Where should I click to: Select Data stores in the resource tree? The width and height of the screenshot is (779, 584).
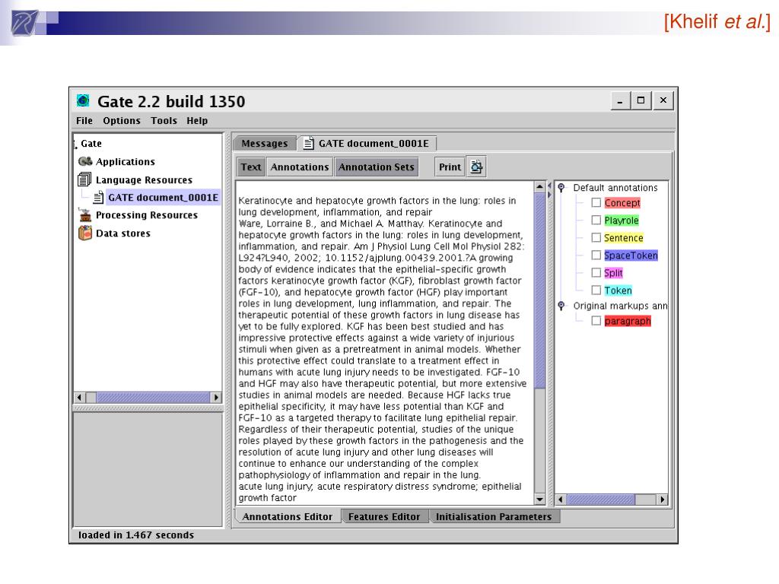point(122,233)
